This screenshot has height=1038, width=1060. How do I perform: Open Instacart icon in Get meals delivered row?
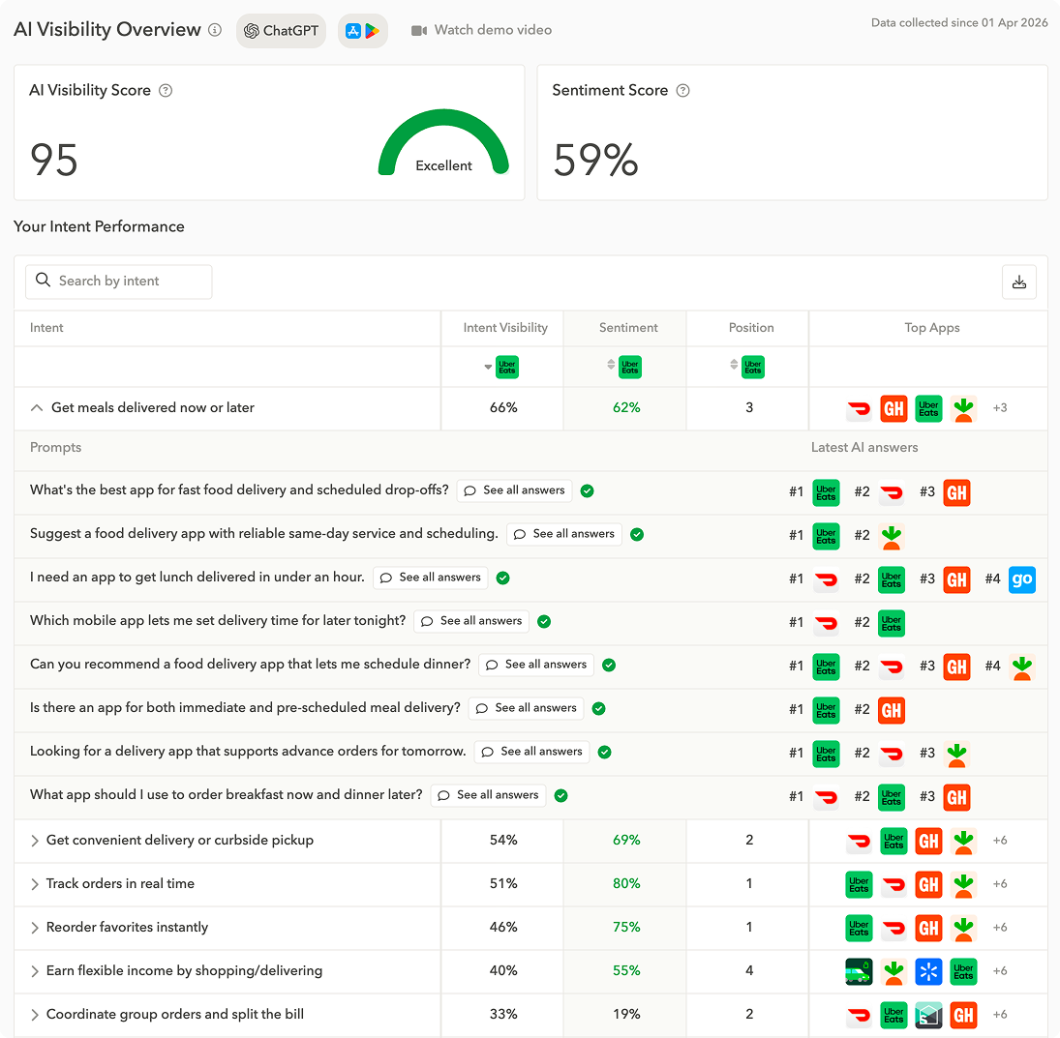tap(963, 409)
